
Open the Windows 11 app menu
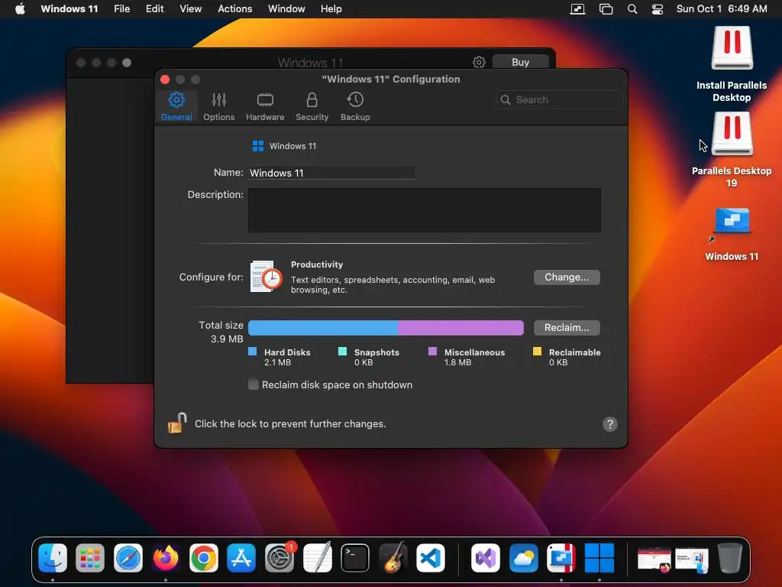[69, 9]
